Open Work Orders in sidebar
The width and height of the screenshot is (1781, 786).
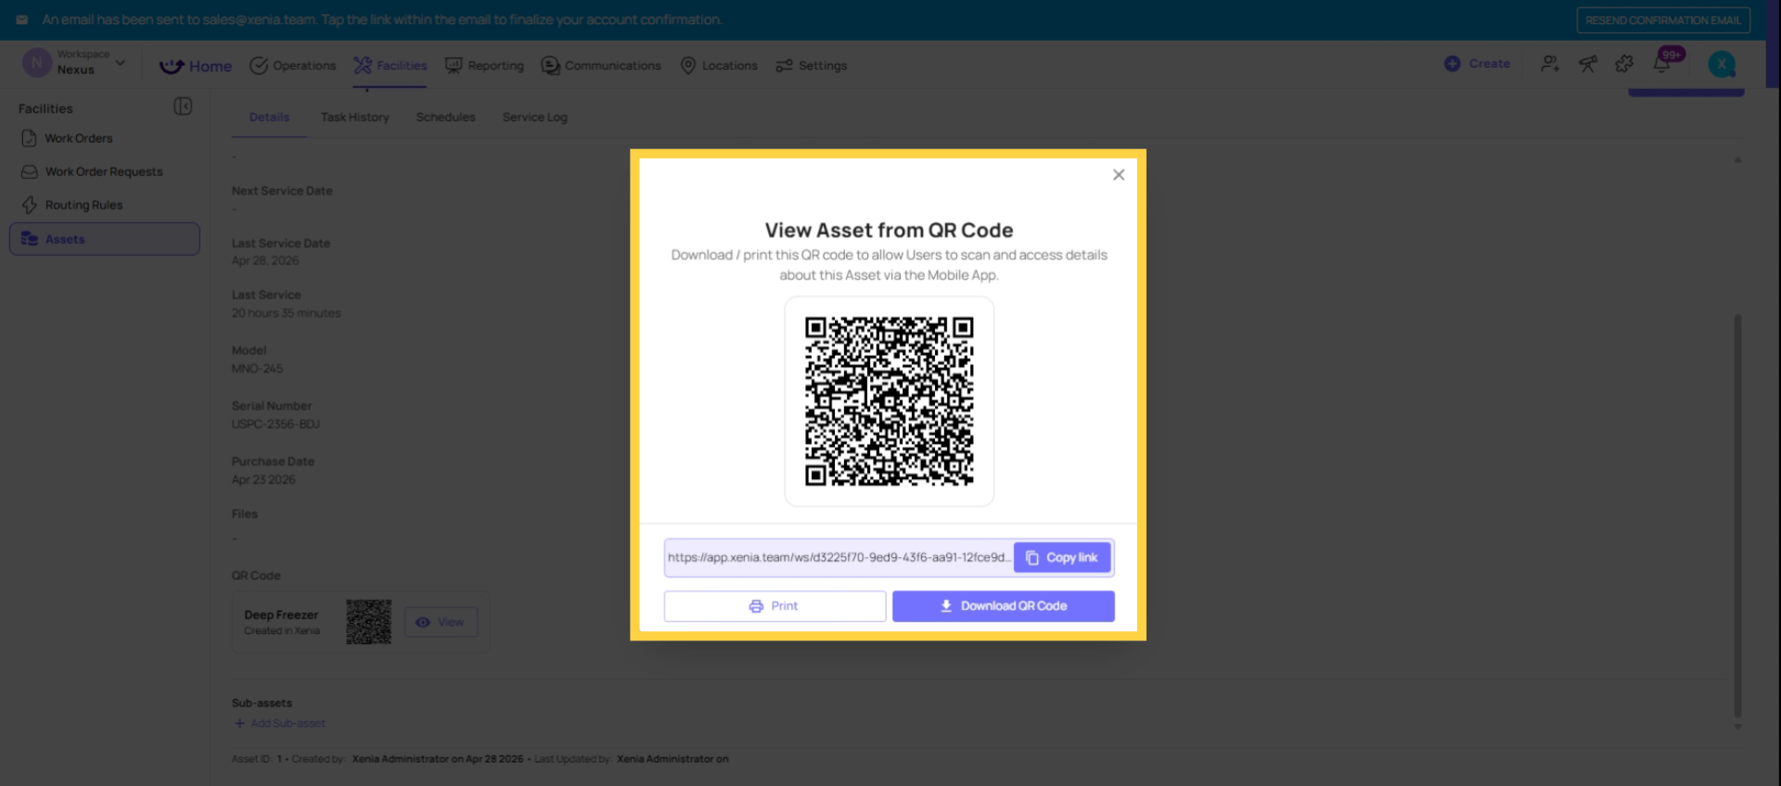(79, 138)
